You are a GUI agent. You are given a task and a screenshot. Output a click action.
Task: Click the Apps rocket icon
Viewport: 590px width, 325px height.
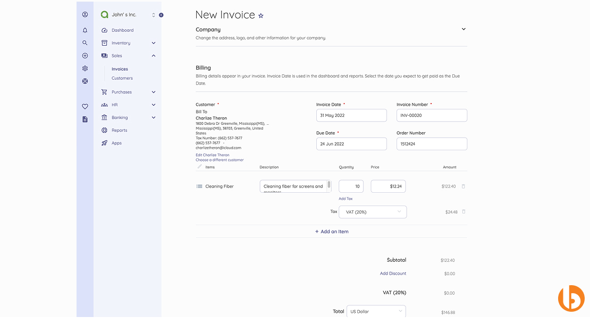[x=104, y=143]
